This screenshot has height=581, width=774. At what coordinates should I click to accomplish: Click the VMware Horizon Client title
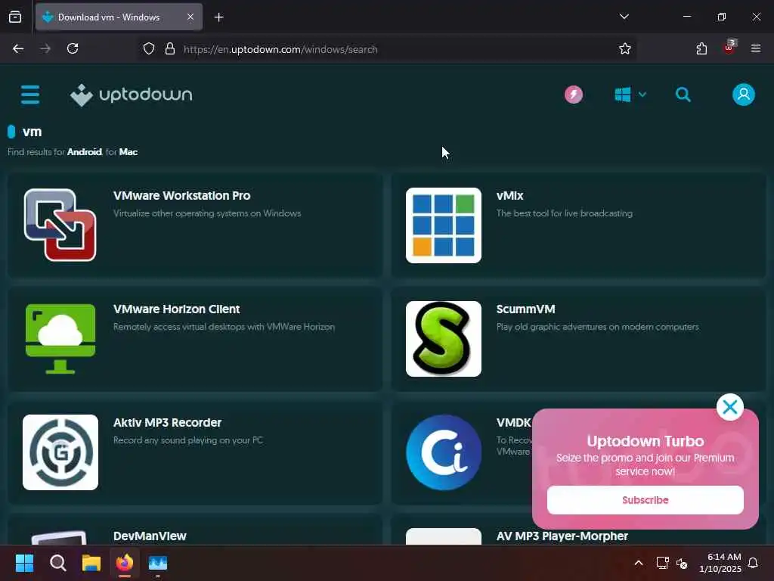[176, 309]
